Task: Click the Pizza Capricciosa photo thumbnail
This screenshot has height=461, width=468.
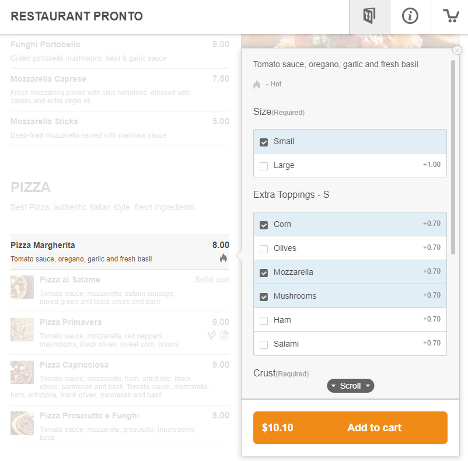Action: coord(22,372)
